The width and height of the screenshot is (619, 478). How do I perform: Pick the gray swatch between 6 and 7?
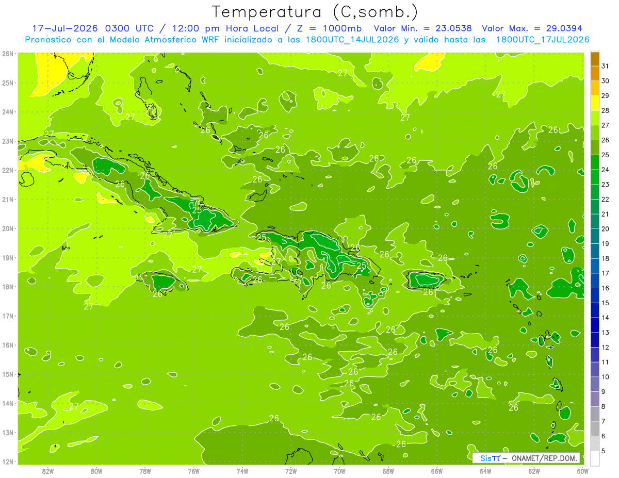[x=595, y=428]
